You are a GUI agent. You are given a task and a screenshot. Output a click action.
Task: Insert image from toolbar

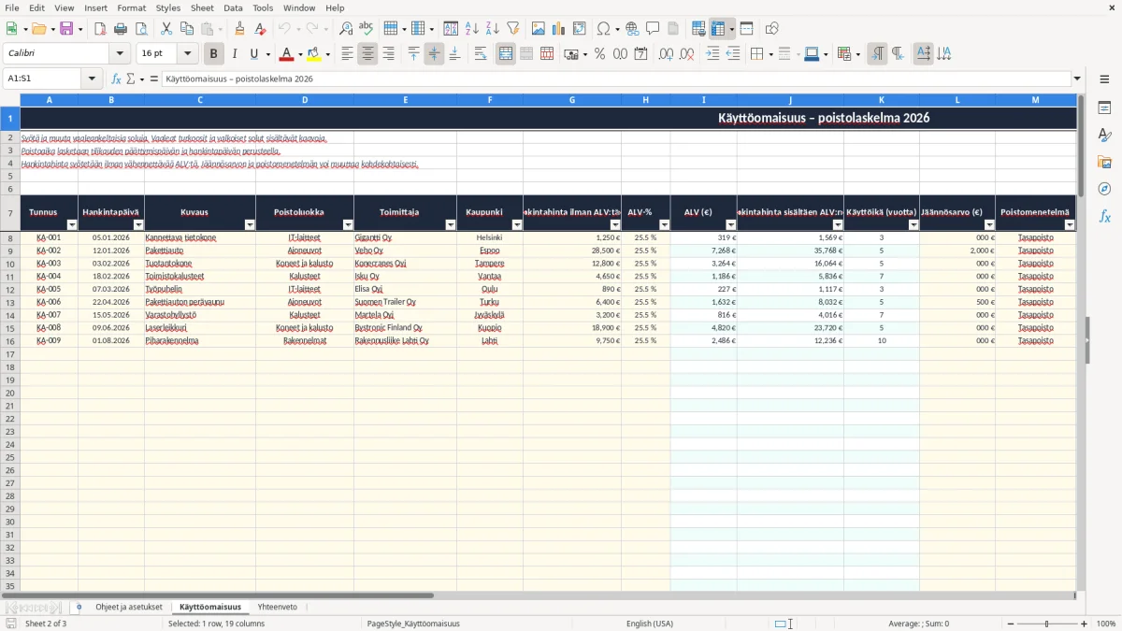pyautogui.click(x=539, y=29)
